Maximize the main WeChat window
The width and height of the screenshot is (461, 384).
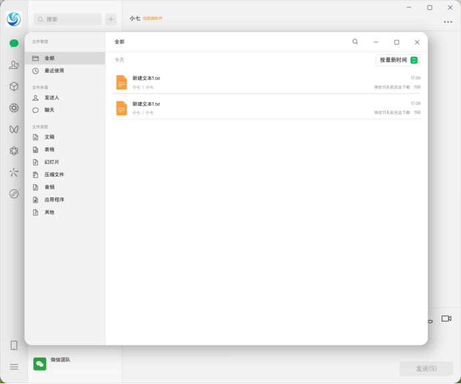coord(430,7)
